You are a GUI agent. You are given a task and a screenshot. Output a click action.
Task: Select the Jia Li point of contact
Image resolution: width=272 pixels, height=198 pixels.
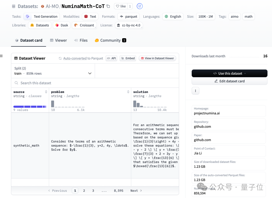[x=198, y=153]
